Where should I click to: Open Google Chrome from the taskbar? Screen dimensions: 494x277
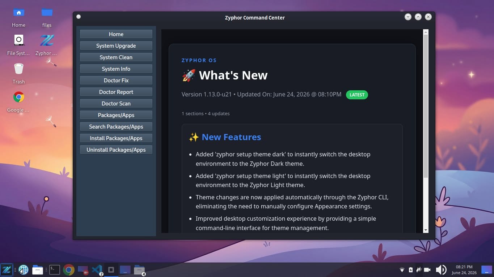point(69,270)
